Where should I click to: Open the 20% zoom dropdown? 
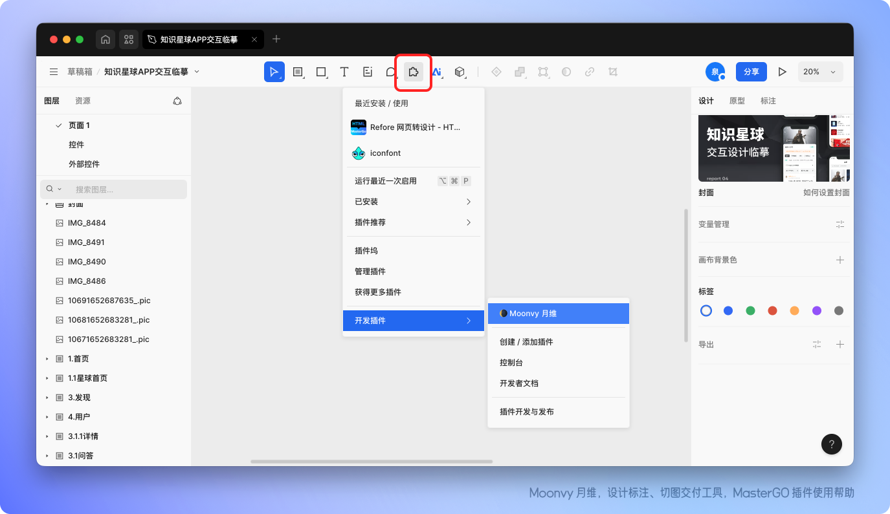821,72
